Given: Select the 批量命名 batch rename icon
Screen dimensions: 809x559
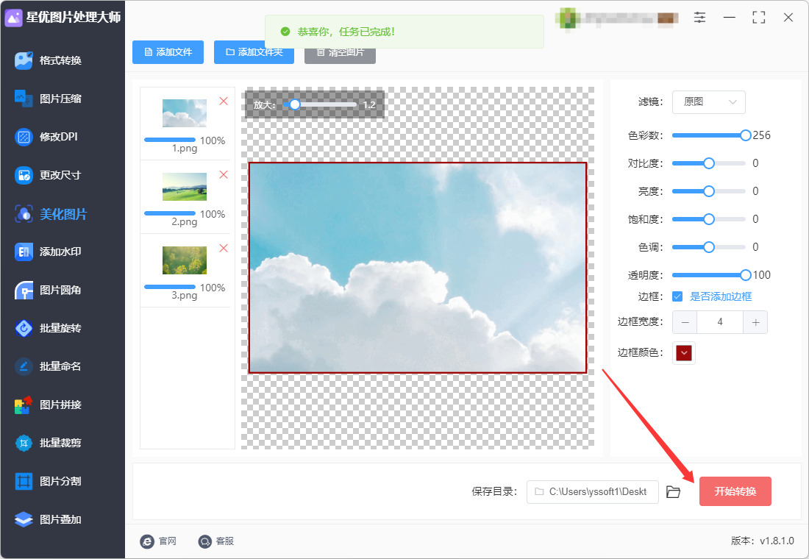Looking at the screenshot, I should point(24,366).
